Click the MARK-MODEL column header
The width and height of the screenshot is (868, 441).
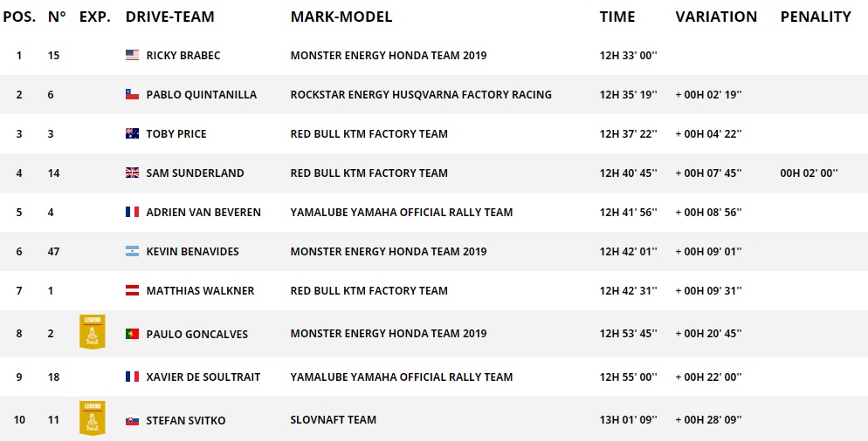341,17
